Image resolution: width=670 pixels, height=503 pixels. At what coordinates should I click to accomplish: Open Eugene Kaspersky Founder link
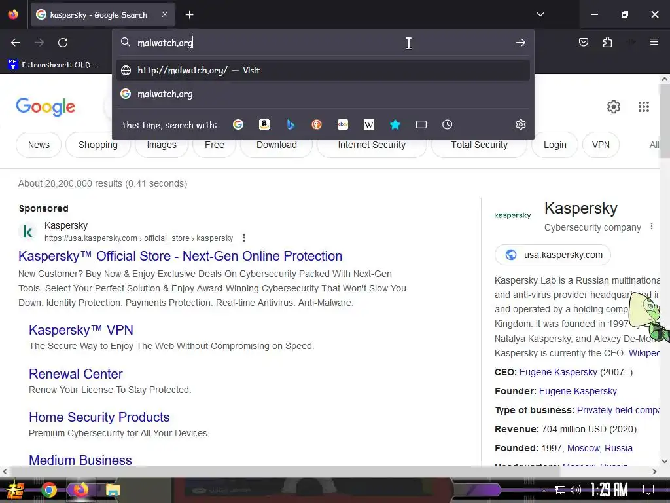pos(578,391)
